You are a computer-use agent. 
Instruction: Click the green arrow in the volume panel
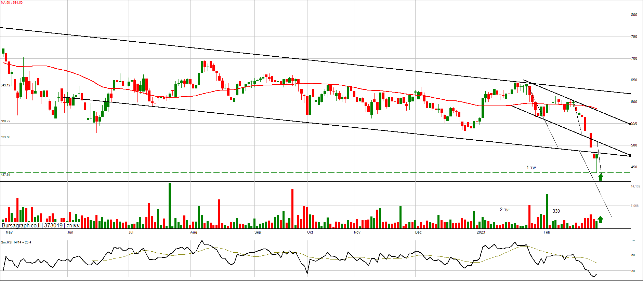[x=600, y=219]
